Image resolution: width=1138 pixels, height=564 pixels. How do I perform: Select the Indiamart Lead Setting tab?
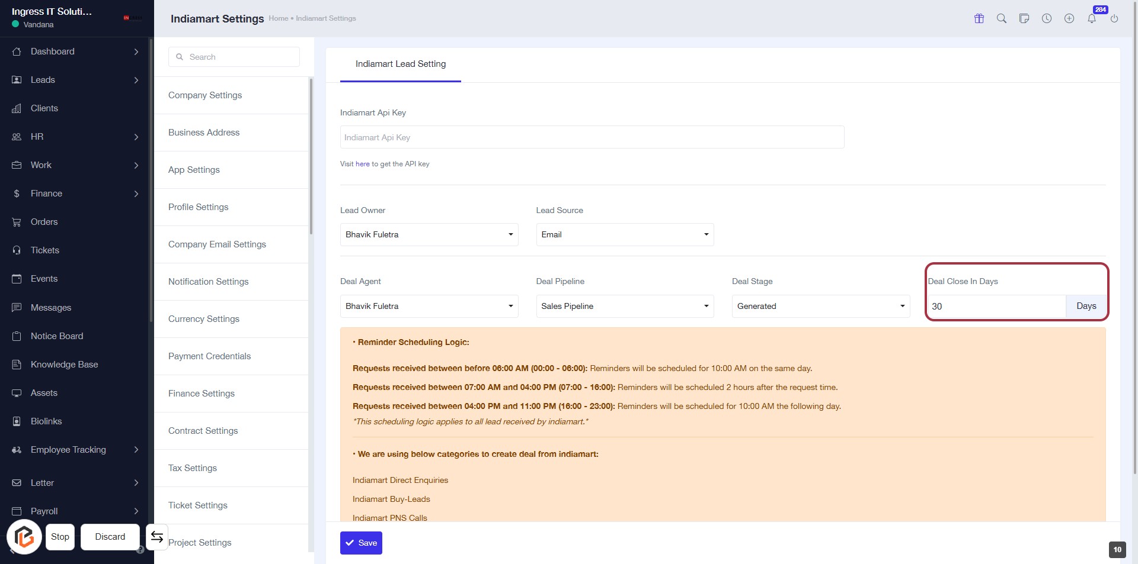click(400, 64)
